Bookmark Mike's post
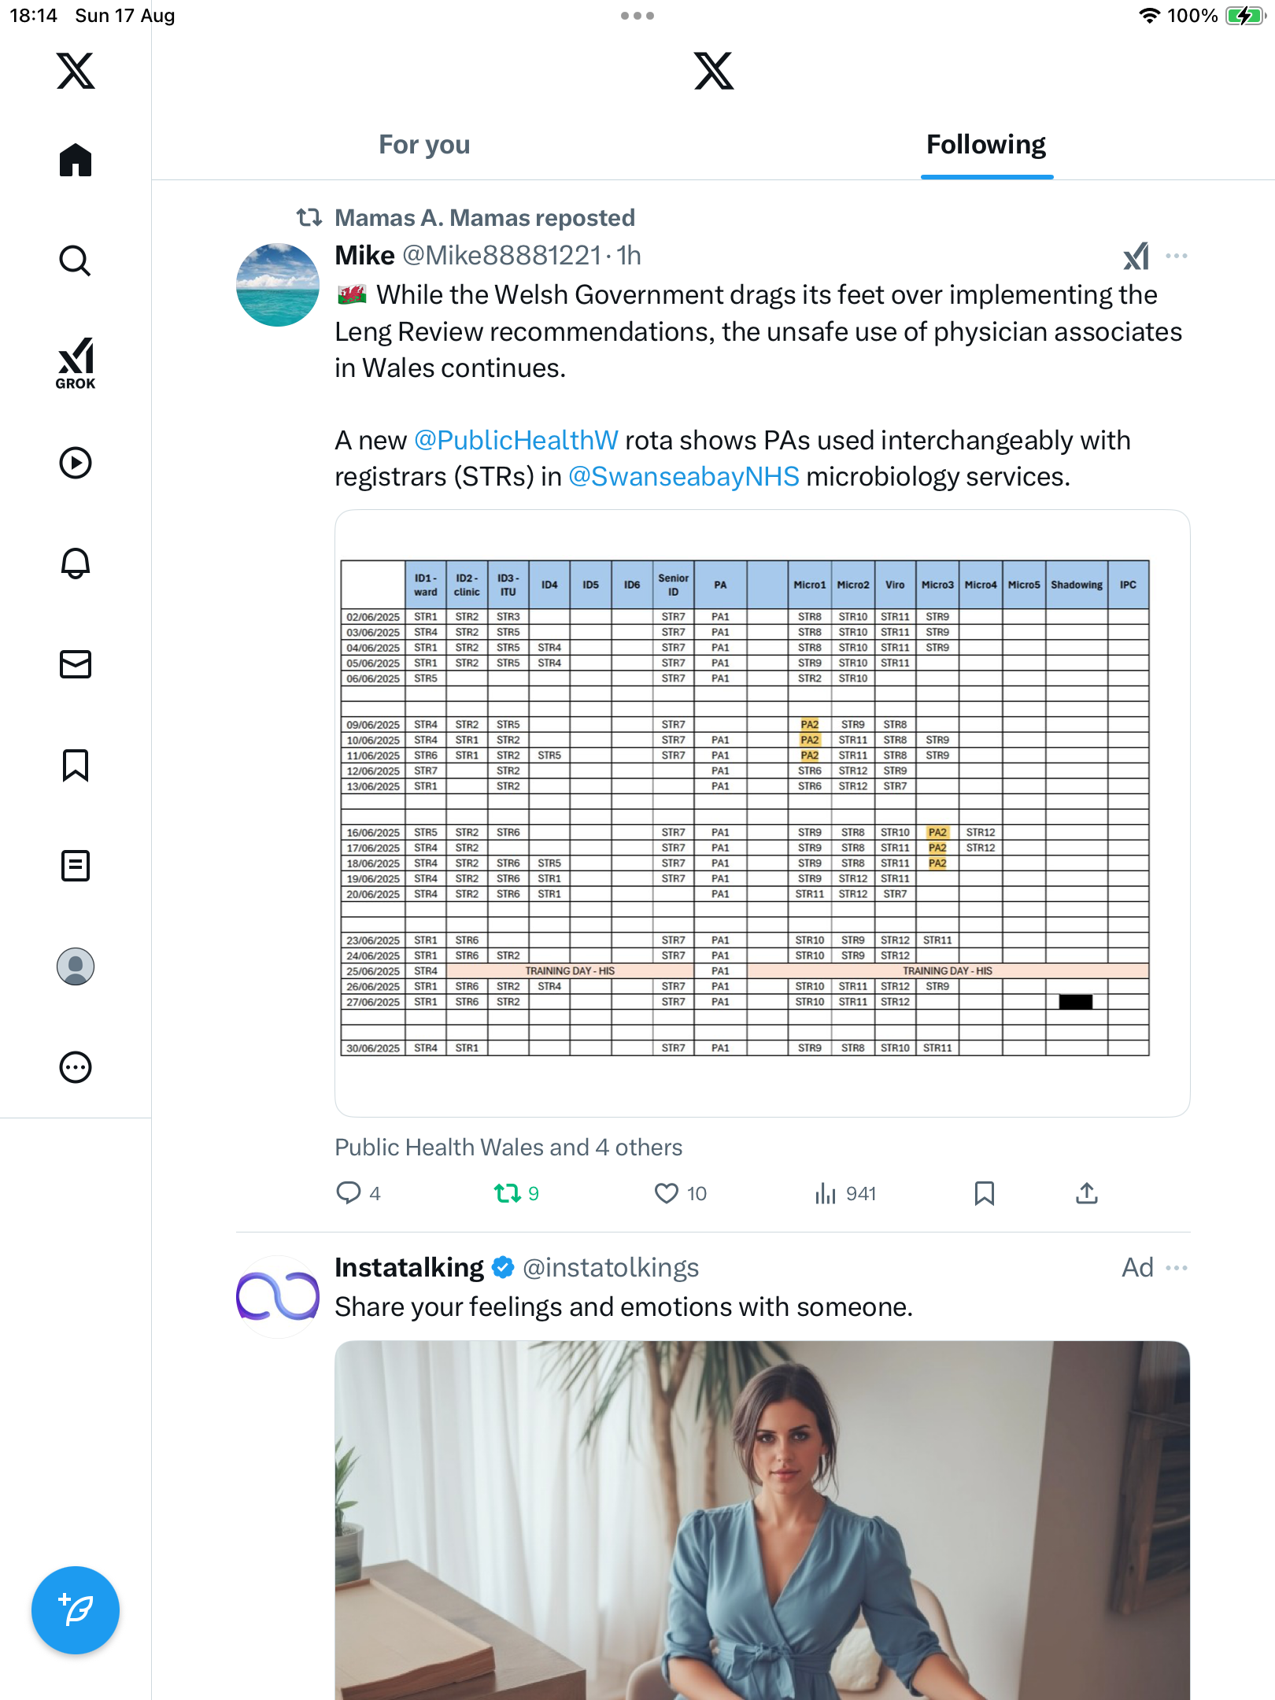Screen dimensions: 1275x1700 984,1193
